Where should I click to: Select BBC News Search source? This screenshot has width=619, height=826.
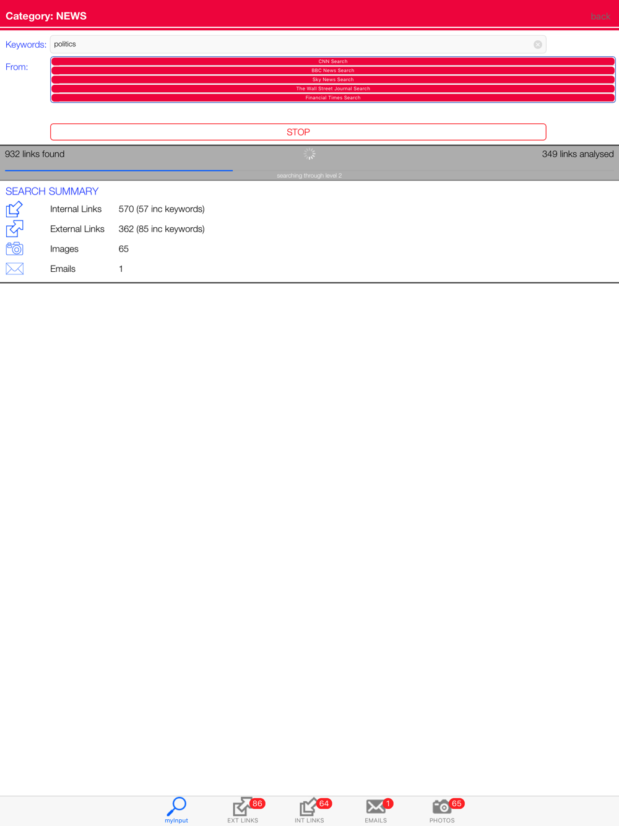point(333,71)
